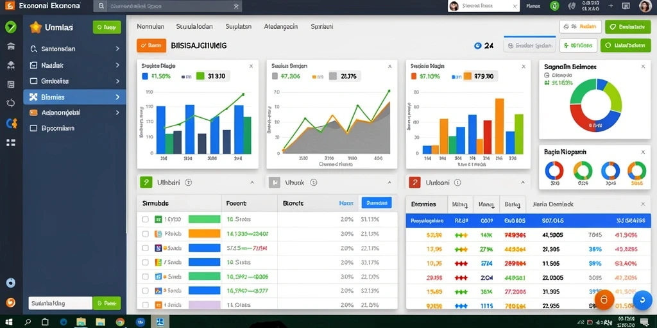Image resolution: width=657 pixels, height=328 pixels.
Task: Click the blue button in table header
Action: (x=376, y=203)
